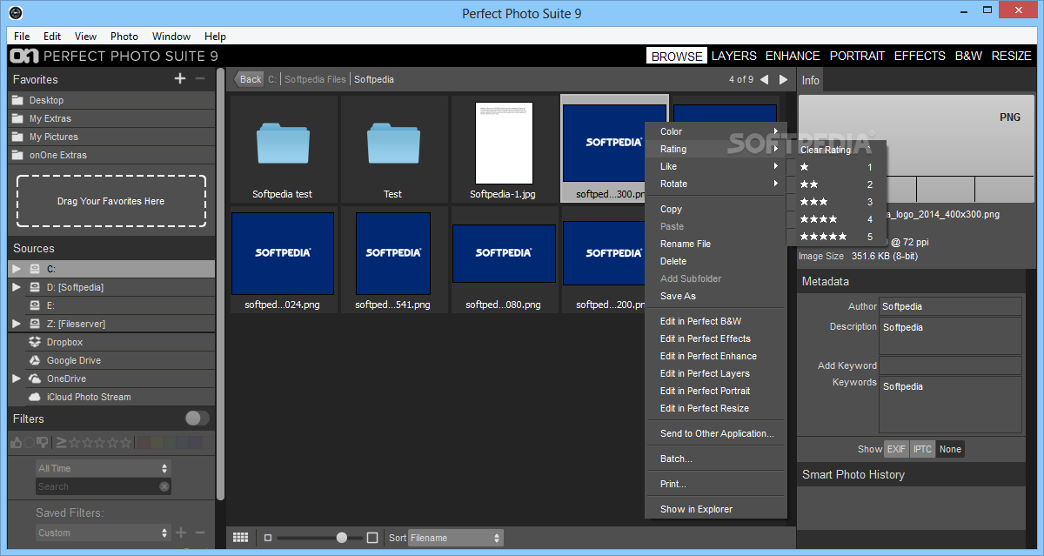This screenshot has height=556, width=1044.
Task: Go to previous image with left arrow
Action: coord(764,79)
